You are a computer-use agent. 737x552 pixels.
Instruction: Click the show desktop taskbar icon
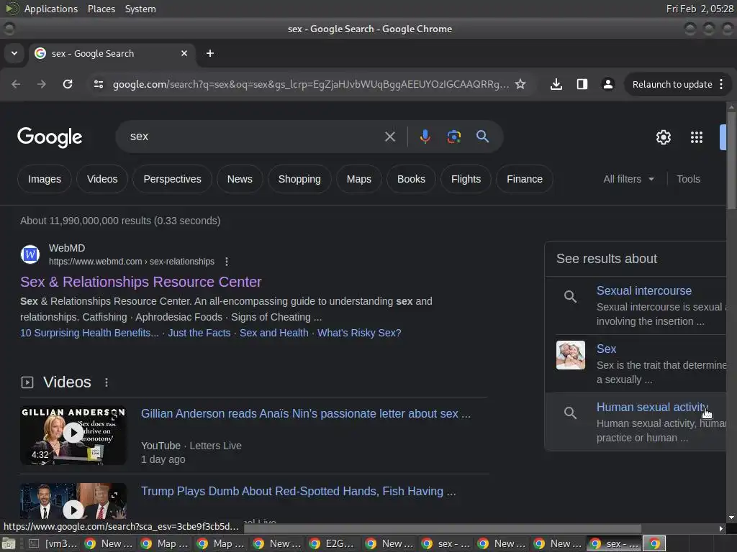[9, 543]
